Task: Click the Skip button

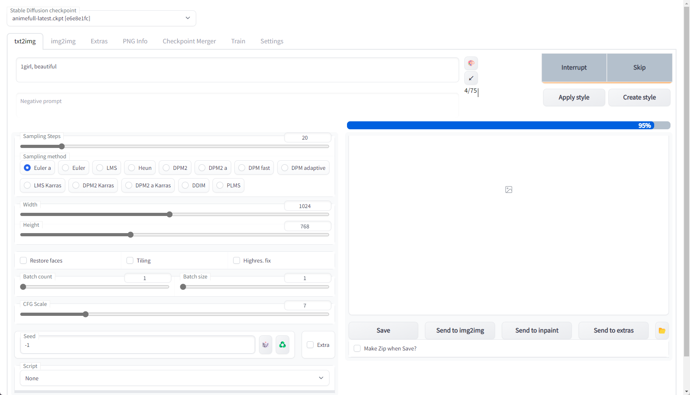Action: [x=639, y=68]
